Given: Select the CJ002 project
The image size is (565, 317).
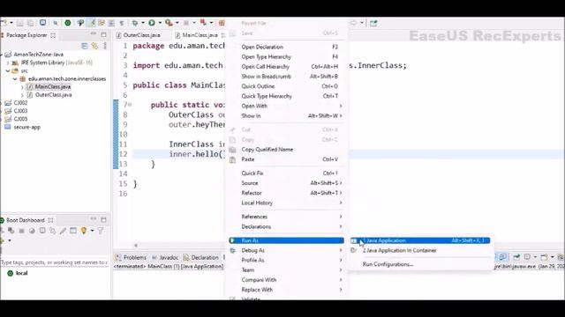Looking at the screenshot, I should pyautogui.click(x=20, y=103).
